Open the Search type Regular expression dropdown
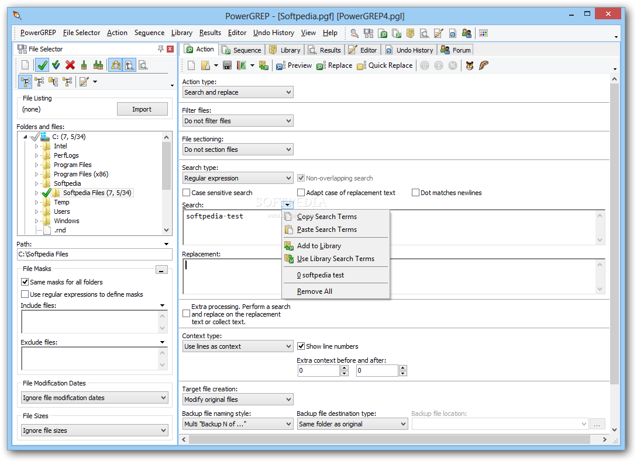This screenshot has height=462, width=637. point(237,178)
